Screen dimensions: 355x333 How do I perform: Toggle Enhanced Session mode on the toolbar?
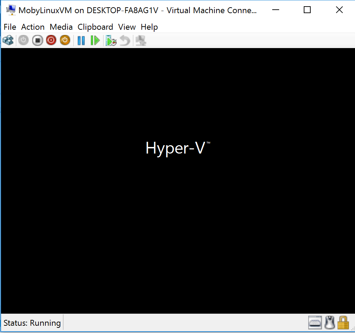[140, 40]
